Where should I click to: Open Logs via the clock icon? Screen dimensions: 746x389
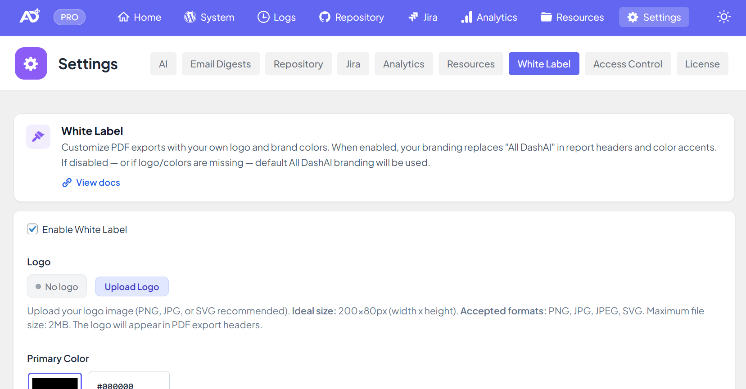[x=263, y=17]
